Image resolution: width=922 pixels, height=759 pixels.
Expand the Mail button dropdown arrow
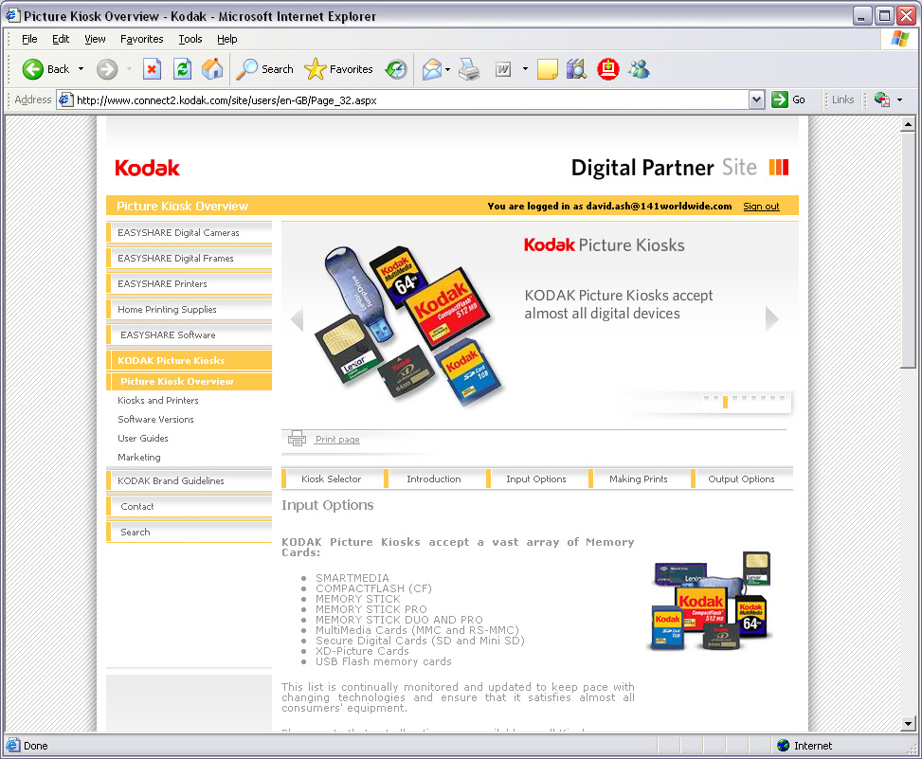pos(448,69)
